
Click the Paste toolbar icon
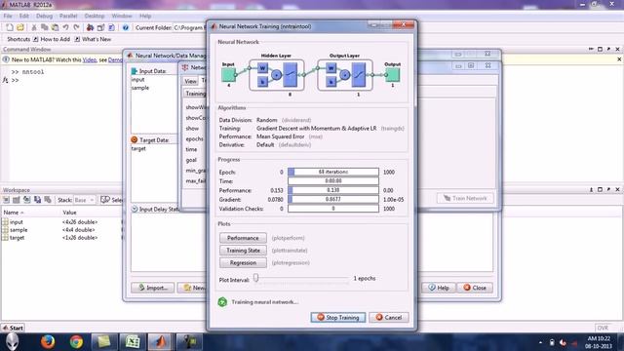pyautogui.click(x=55, y=27)
